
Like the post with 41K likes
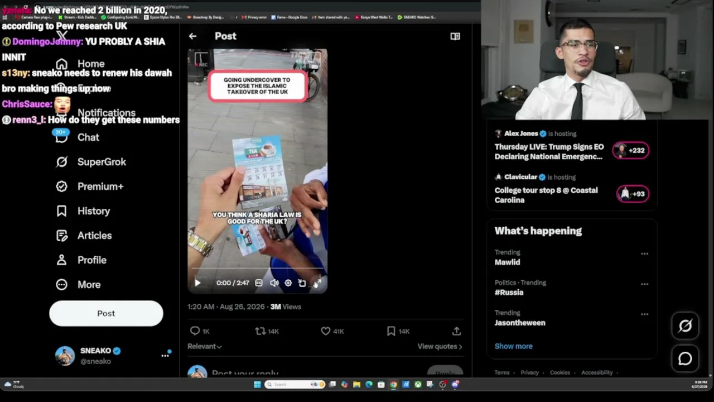tap(332, 331)
